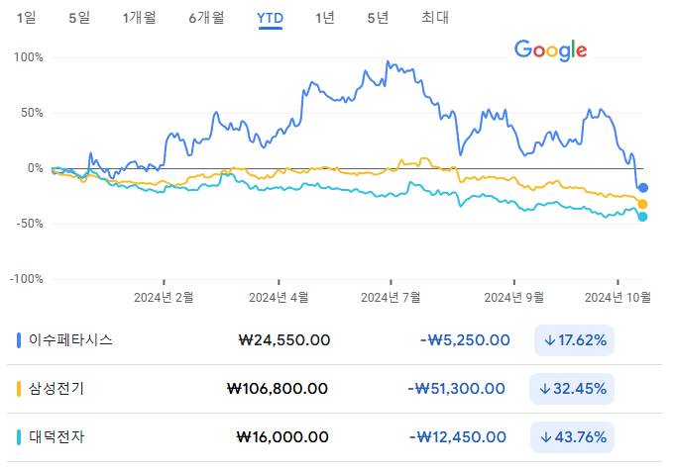Select the 5년 range tab

click(x=378, y=18)
